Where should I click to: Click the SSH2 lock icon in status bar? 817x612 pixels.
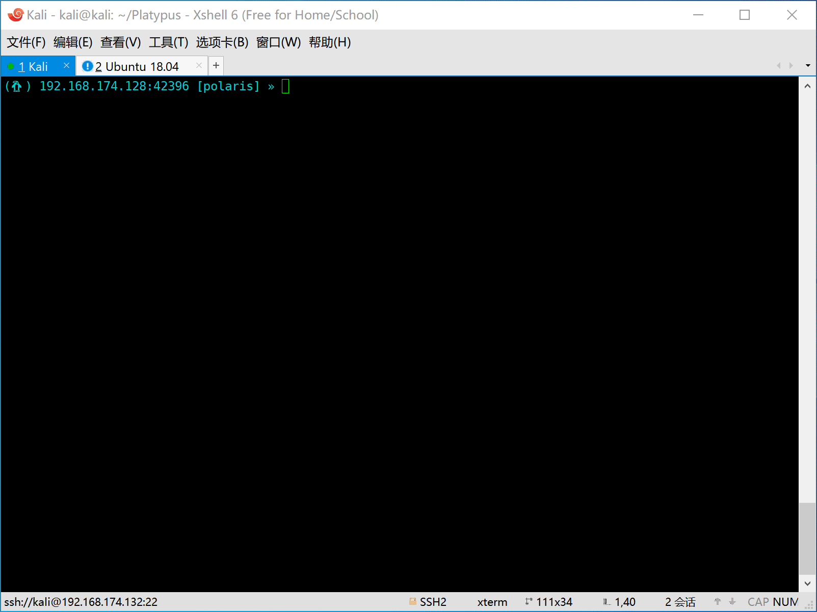coord(413,601)
